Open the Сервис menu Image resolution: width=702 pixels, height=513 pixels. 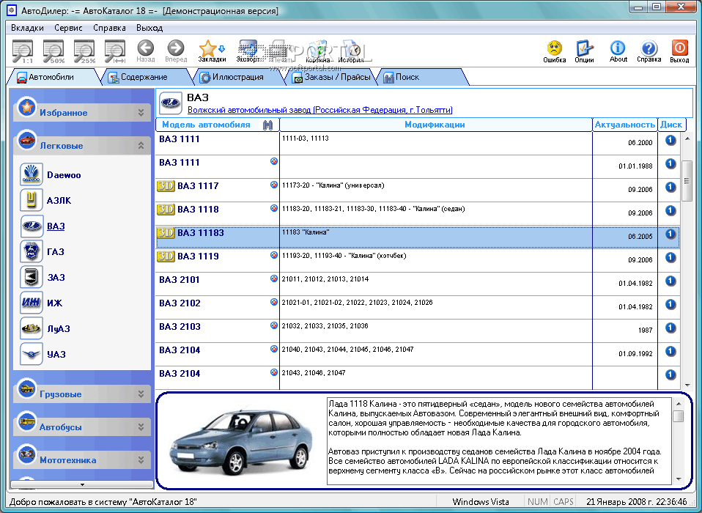[68, 27]
